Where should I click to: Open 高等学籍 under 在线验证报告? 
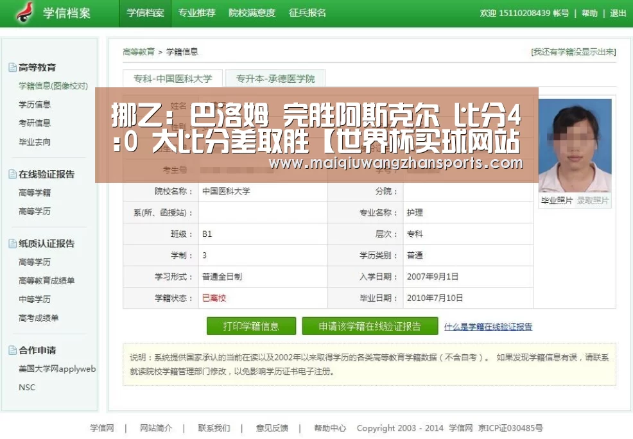[35, 193]
